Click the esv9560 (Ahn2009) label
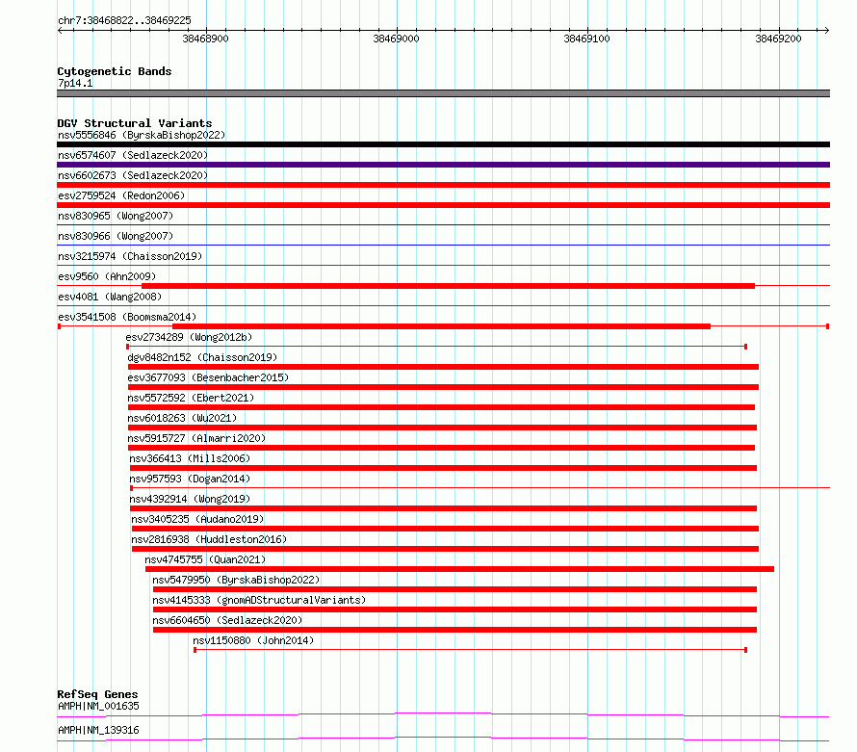 (x=107, y=276)
